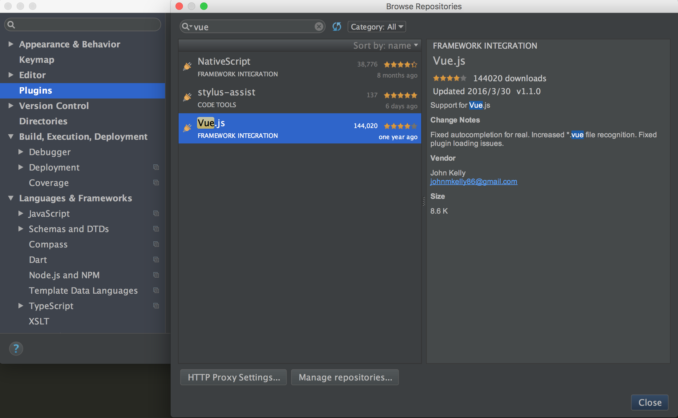This screenshot has width=678, height=418.
Task: Expand the Version Control section arrow
Action: 11,106
